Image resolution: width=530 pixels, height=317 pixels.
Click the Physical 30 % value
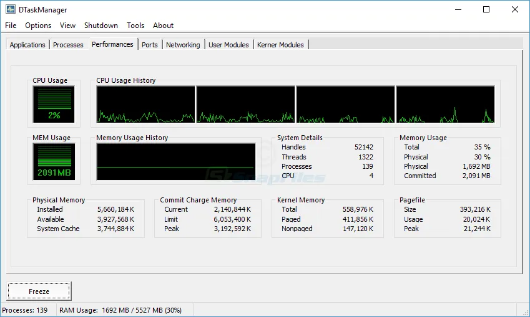pyautogui.click(x=482, y=157)
